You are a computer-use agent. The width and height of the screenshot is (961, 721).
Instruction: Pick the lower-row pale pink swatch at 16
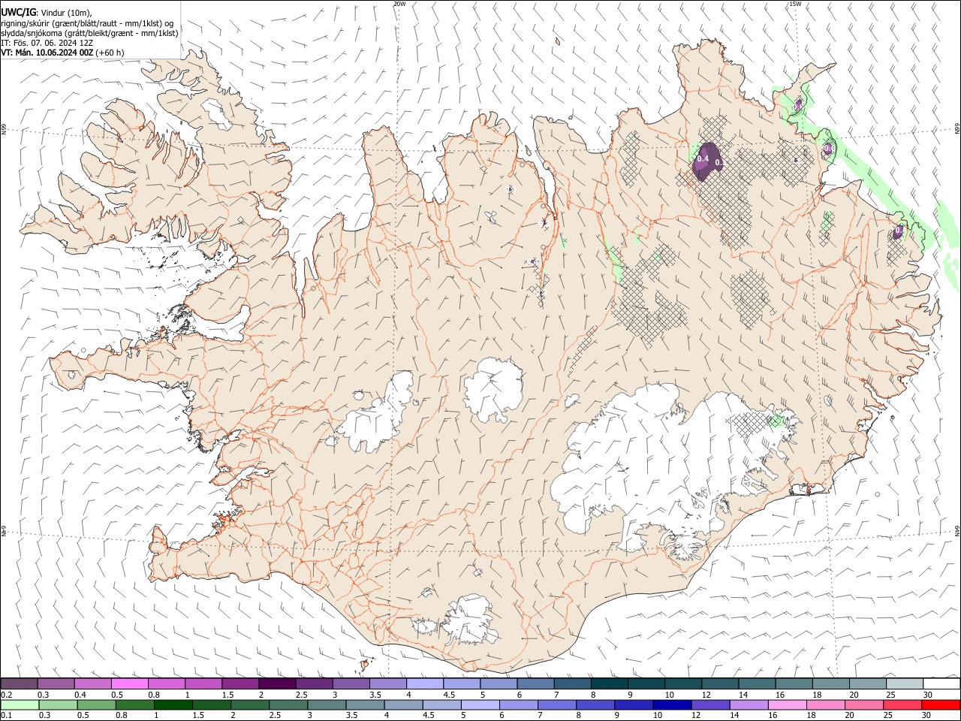coord(788,704)
